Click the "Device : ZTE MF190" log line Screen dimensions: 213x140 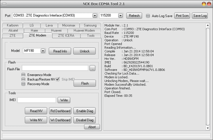point(122,36)
